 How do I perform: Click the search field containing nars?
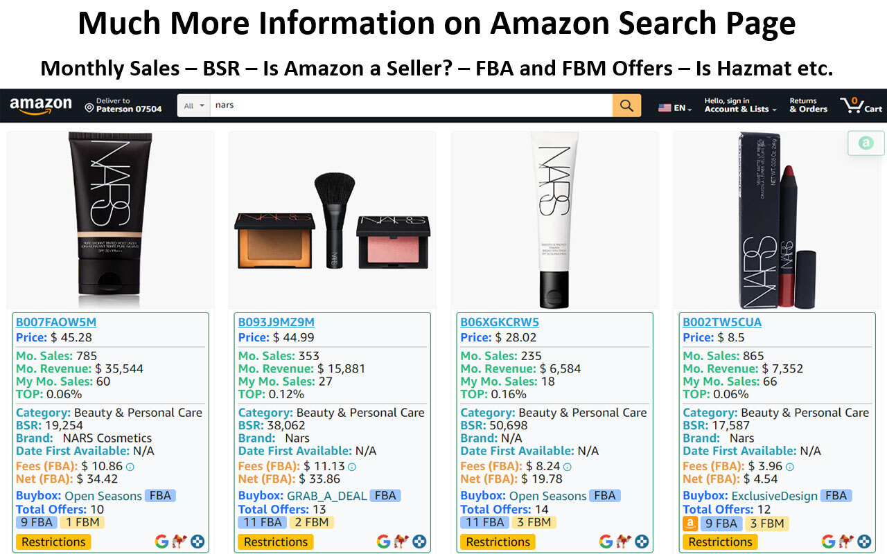coord(412,106)
